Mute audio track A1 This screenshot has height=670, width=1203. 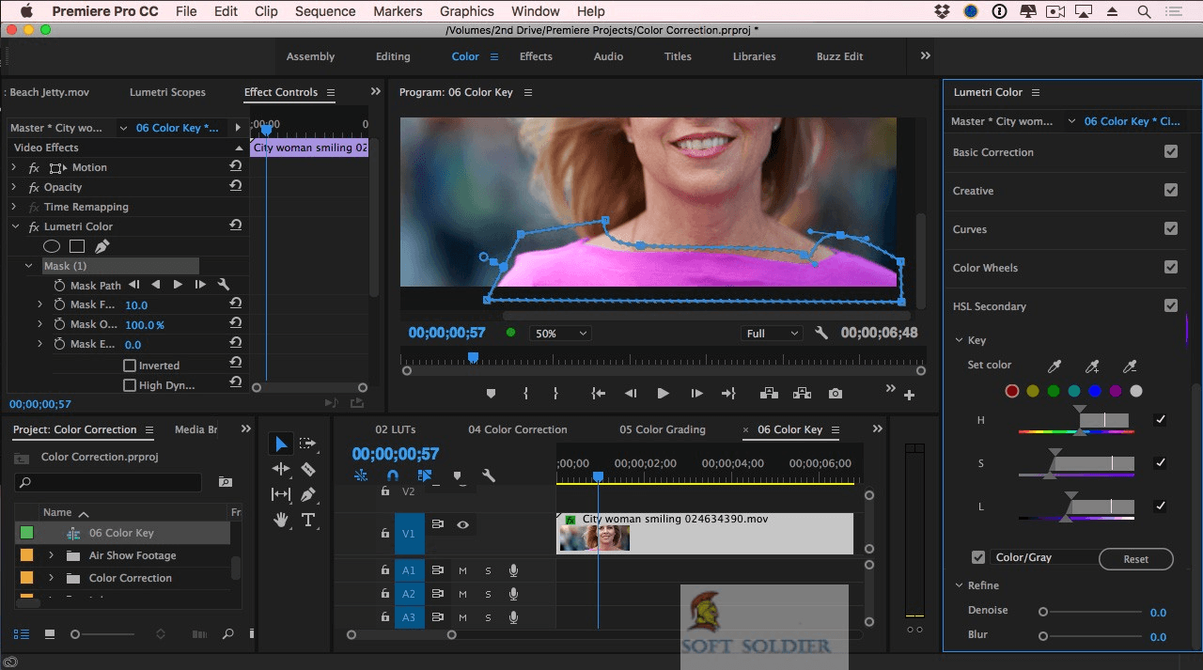pyautogui.click(x=462, y=569)
